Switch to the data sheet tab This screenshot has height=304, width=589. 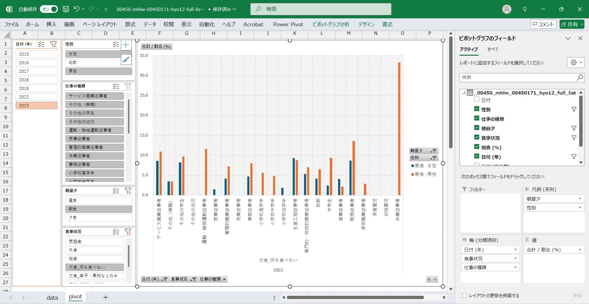click(x=52, y=298)
